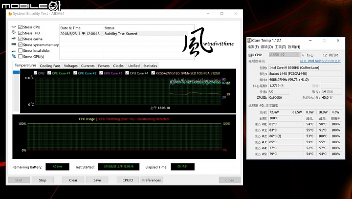Screen dimensions: 352x199
Task: Switch to the Cooling Fans tab
Action: pyautogui.click(x=50, y=66)
